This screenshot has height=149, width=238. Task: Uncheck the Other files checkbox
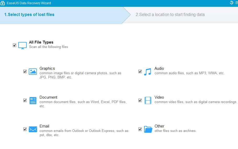click(x=140, y=129)
